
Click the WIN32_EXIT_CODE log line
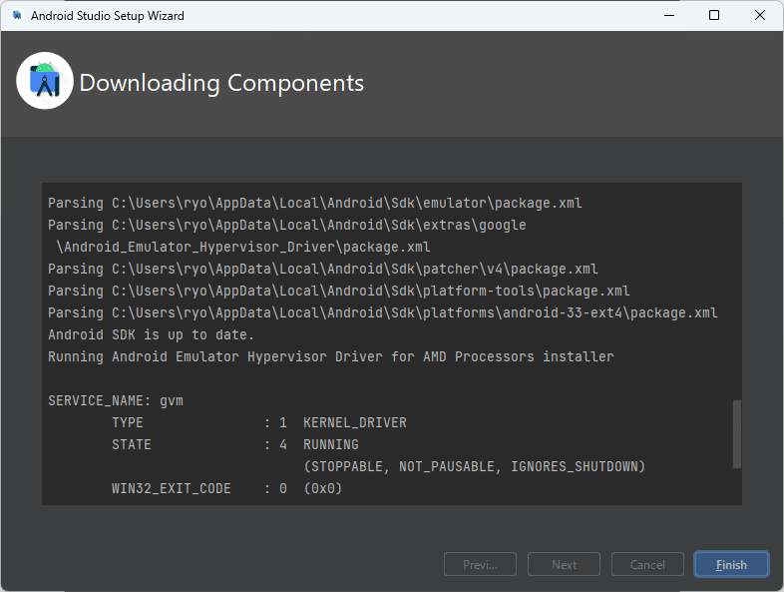coord(226,489)
